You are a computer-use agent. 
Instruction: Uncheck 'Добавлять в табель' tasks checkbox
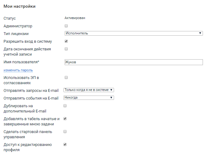[x=65, y=119]
